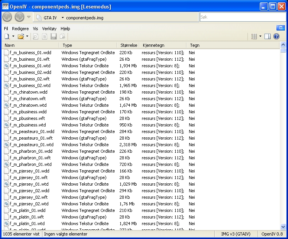Click texture icon of f_m_pjersey_01.wtd
This screenshot has width=288, height=239.
click(x=7, y=184)
